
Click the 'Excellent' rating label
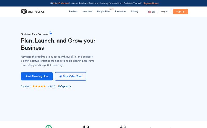(x=25, y=86)
